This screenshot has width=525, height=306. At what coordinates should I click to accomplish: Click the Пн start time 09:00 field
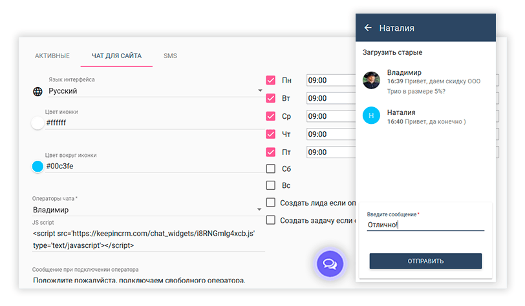(x=331, y=80)
